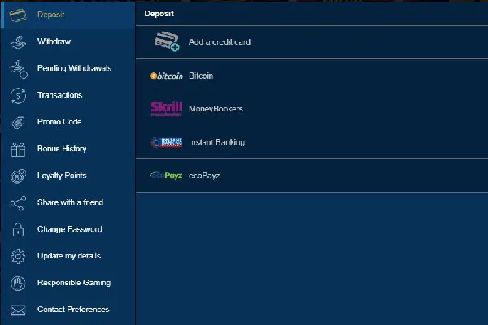Select Skrill MoneyBookers deposit method
This screenshot has height=325, width=488.
tap(215, 109)
